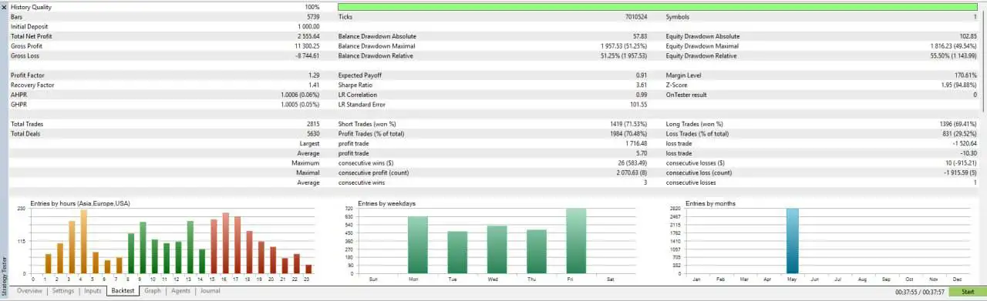
Task: Select the AHPR value 1.0006 (0.06%)
Action: pos(301,95)
